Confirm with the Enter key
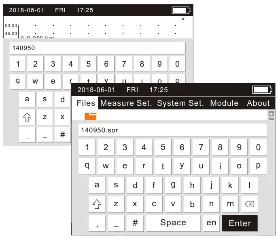The width and height of the screenshot is (278, 239). pos(240,223)
